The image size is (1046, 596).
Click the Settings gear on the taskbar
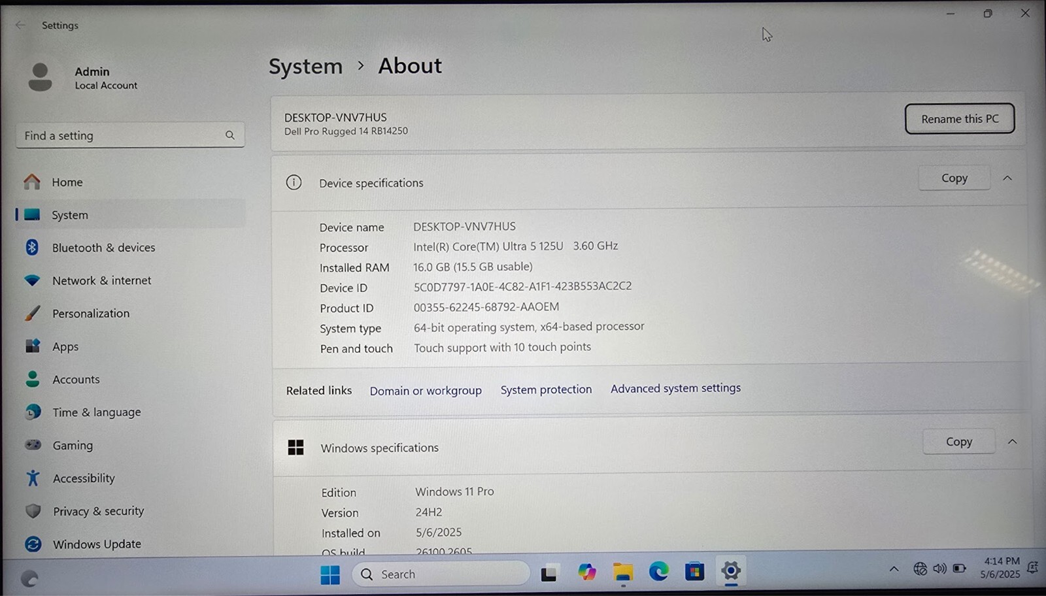click(731, 571)
